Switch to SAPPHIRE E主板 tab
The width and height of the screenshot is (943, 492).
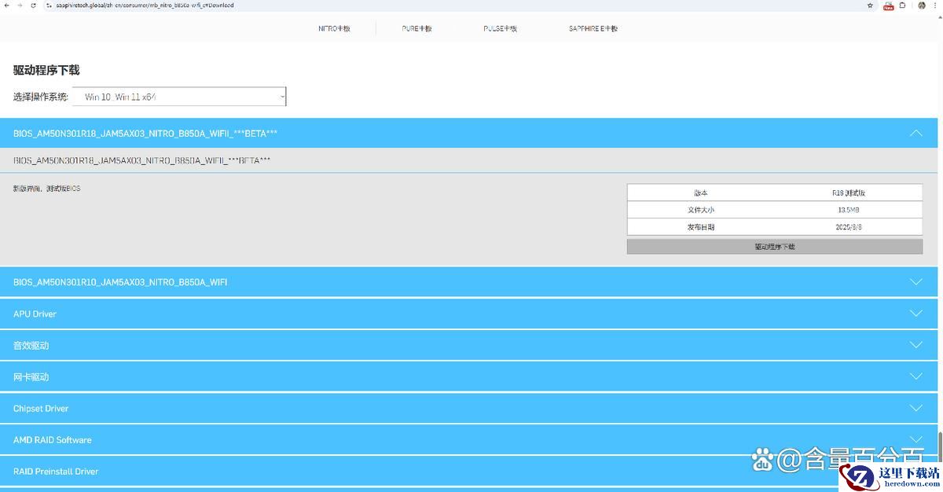pos(593,28)
